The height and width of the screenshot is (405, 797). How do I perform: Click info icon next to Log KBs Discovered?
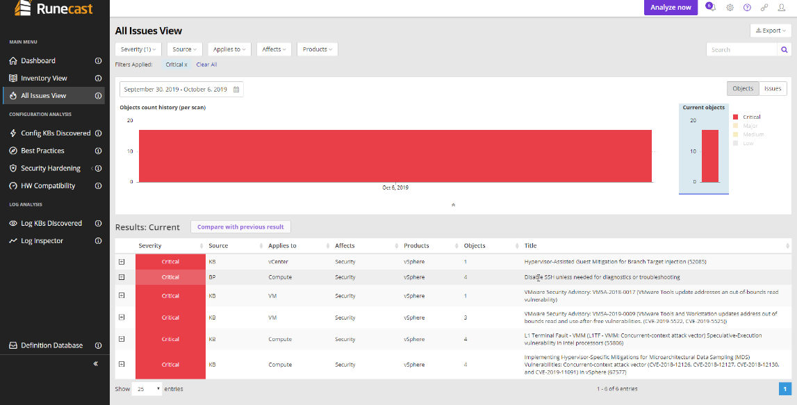(99, 223)
